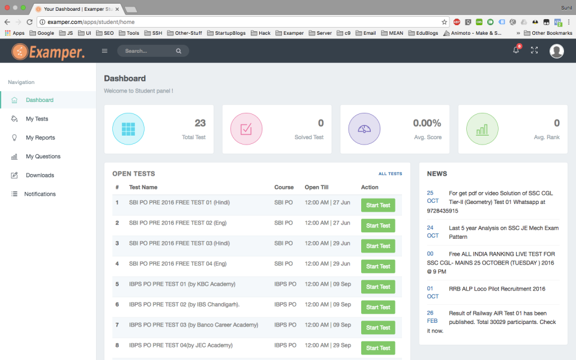The height and width of the screenshot is (360, 576).
Task: Switch to the Your Dashboard browser tab
Action: point(75,9)
